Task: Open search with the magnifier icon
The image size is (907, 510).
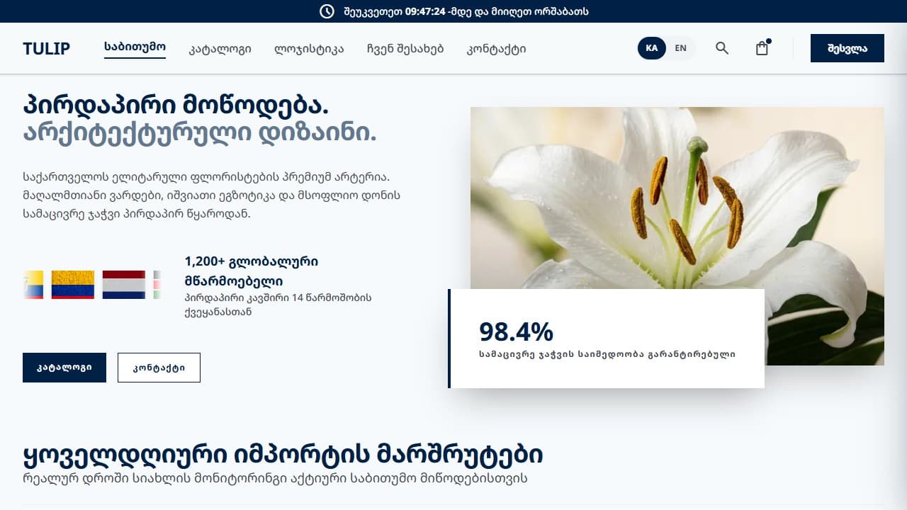Action: coord(722,48)
